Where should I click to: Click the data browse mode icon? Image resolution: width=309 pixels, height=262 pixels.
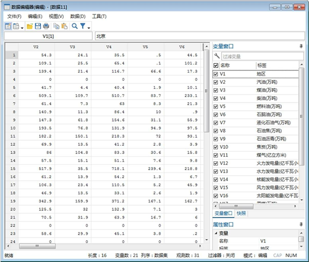tap(16, 26)
